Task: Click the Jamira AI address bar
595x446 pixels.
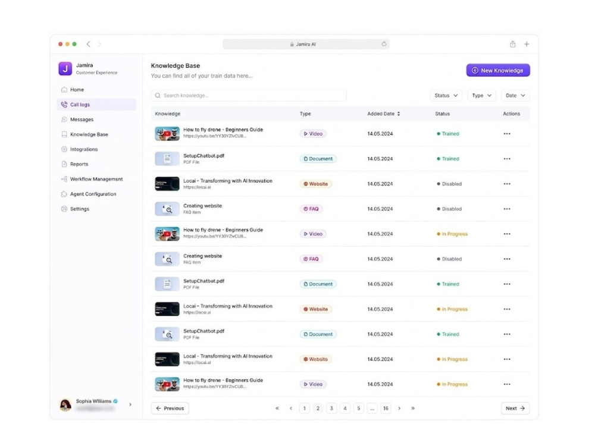Action: point(306,44)
